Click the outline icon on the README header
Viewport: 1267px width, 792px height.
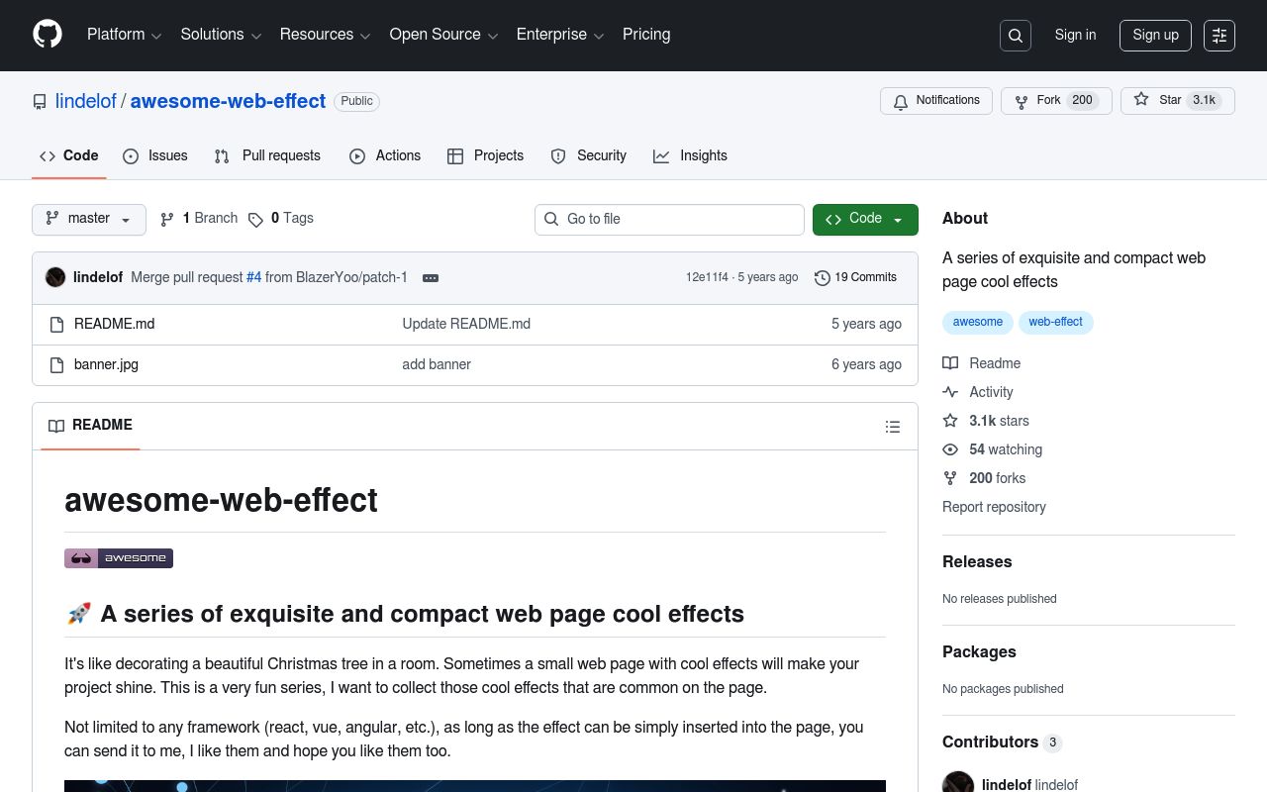pos(893,426)
